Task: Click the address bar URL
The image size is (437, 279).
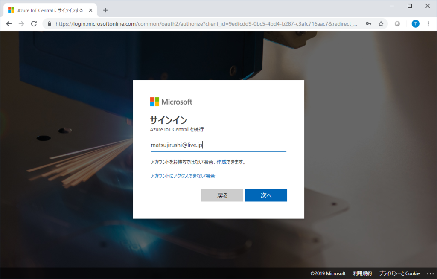Action: click(206, 24)
